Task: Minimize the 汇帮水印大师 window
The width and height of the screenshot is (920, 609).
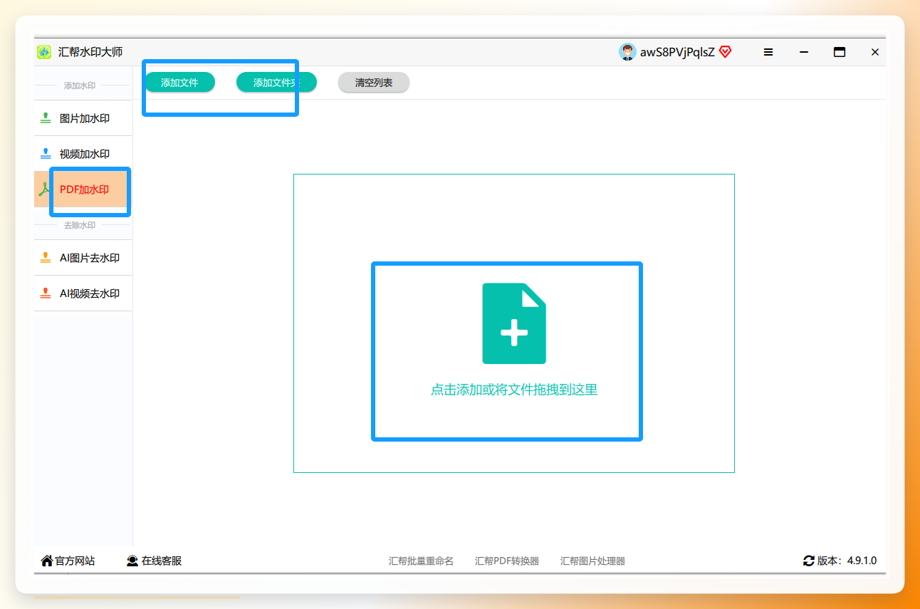Action: [x=804, y=52]
